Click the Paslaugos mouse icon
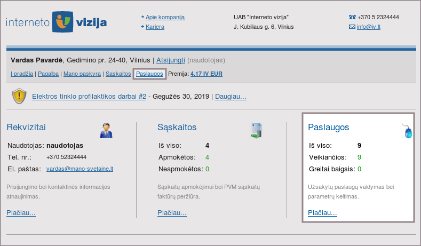This screenshot has height=246, width=421. (408, 131)
